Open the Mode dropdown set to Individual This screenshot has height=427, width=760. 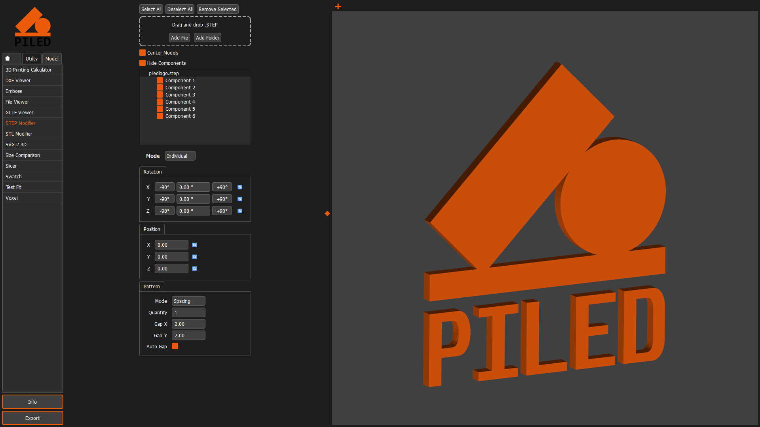coord(180,156)
